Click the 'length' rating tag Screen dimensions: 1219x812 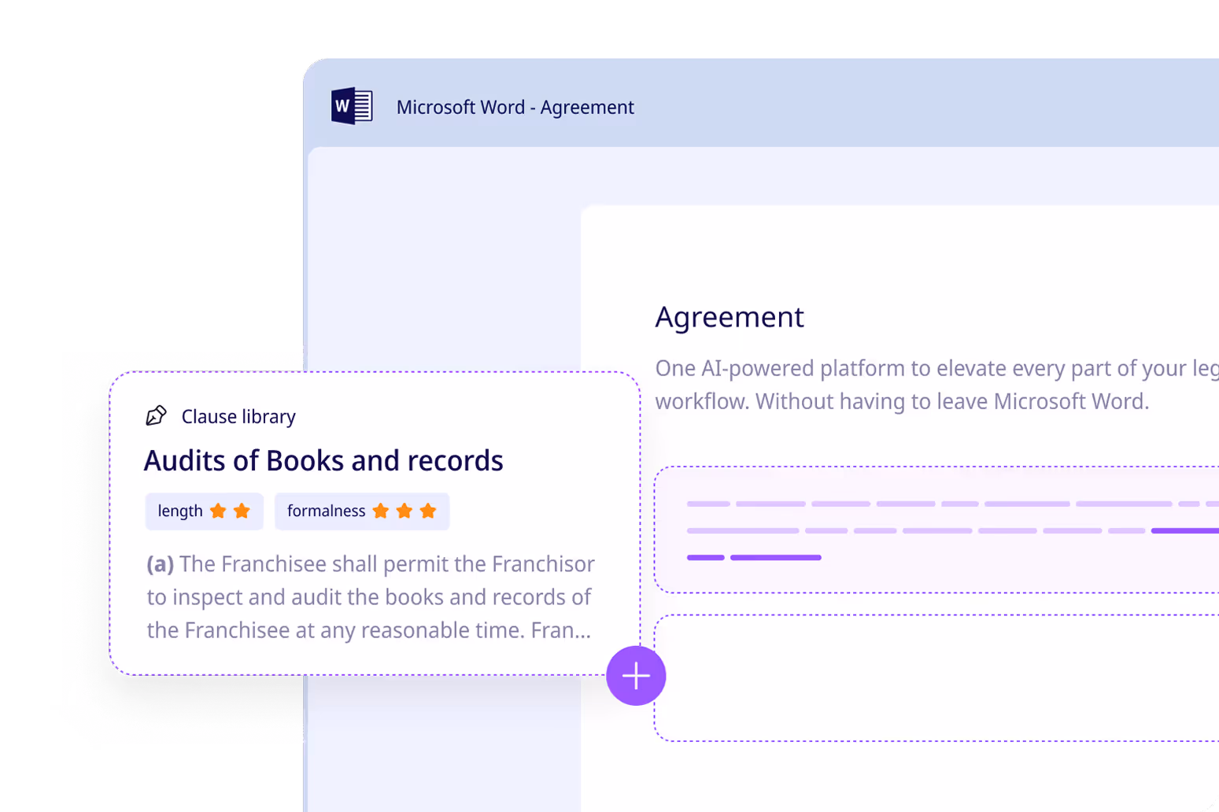pos(204,511)
